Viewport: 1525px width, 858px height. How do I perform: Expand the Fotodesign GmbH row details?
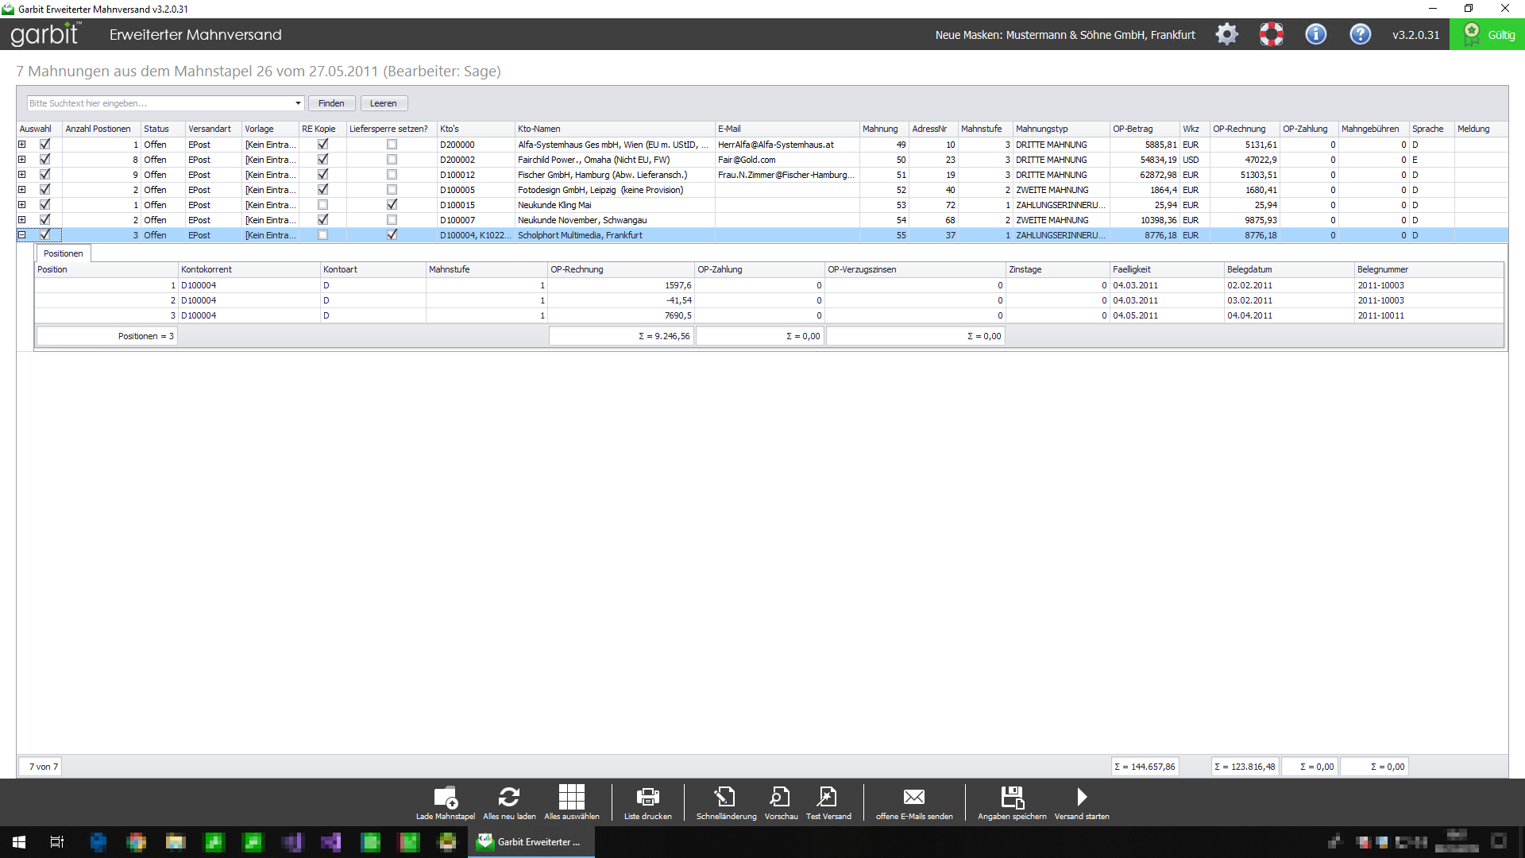pos(22,190)
